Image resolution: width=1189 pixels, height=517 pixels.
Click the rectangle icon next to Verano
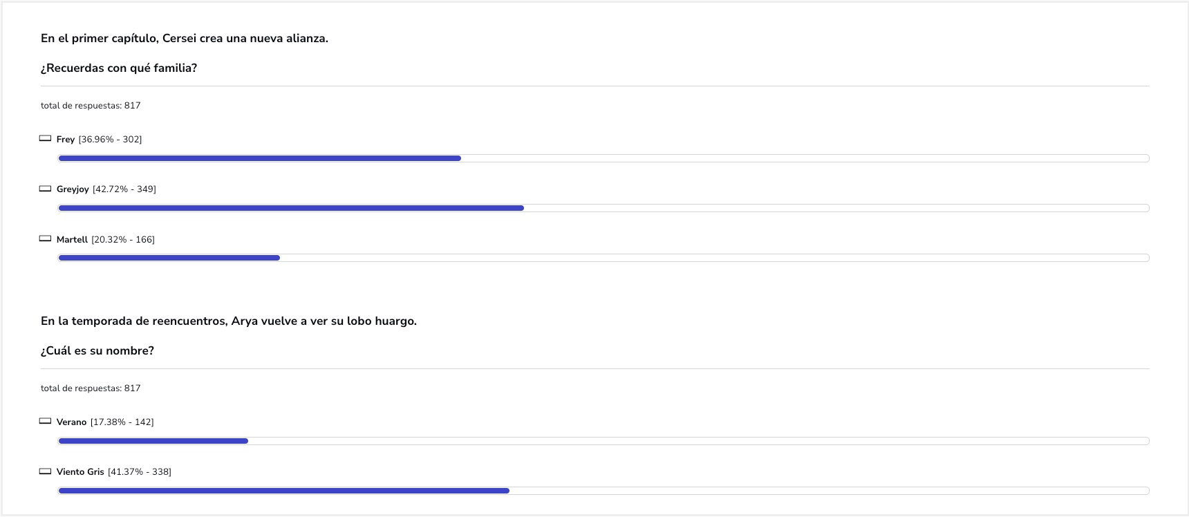[45, 421]
